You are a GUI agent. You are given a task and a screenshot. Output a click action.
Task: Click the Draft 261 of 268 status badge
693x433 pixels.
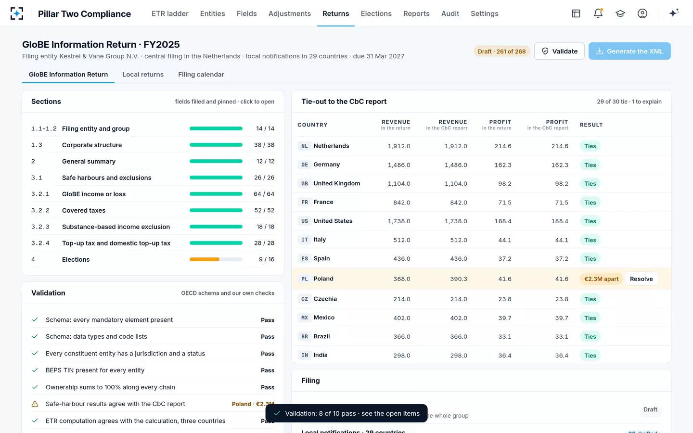[501, 51]
